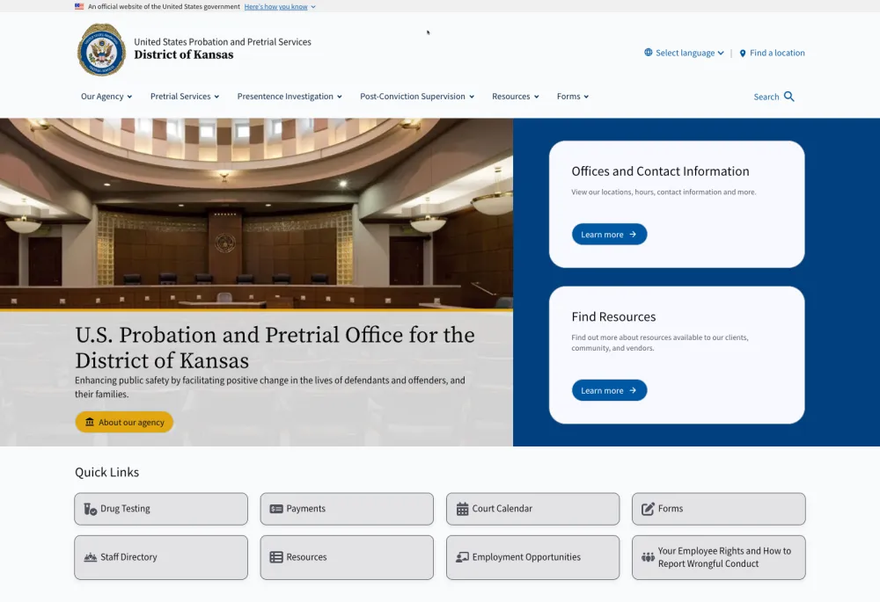Open the Find a location link
This screenshot has height=602, width=880.
[776, 53]
